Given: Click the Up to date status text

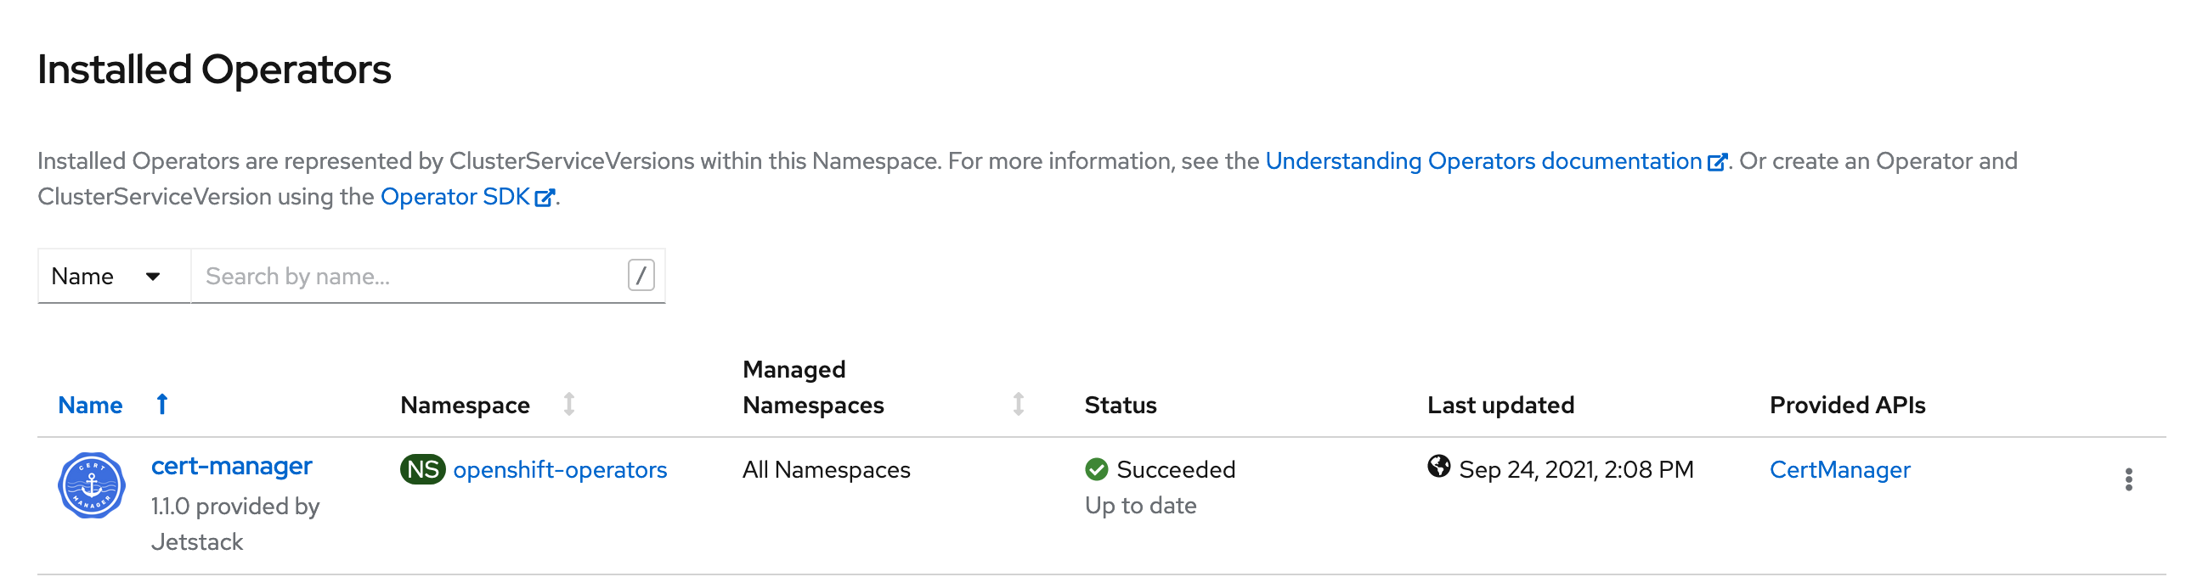Looking at the screenshot, I should [1140, 506].
